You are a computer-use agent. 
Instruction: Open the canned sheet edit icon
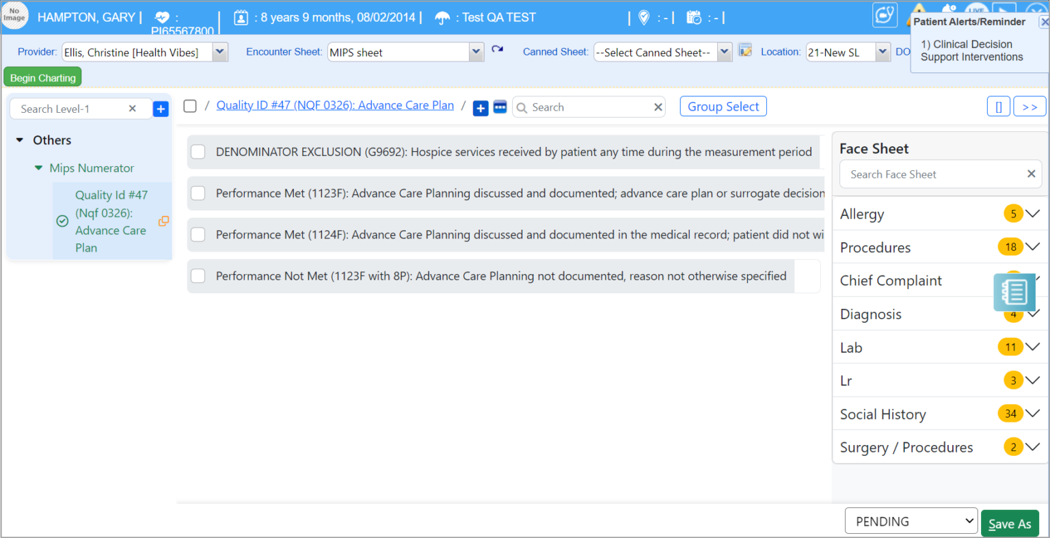coord(745,50)
